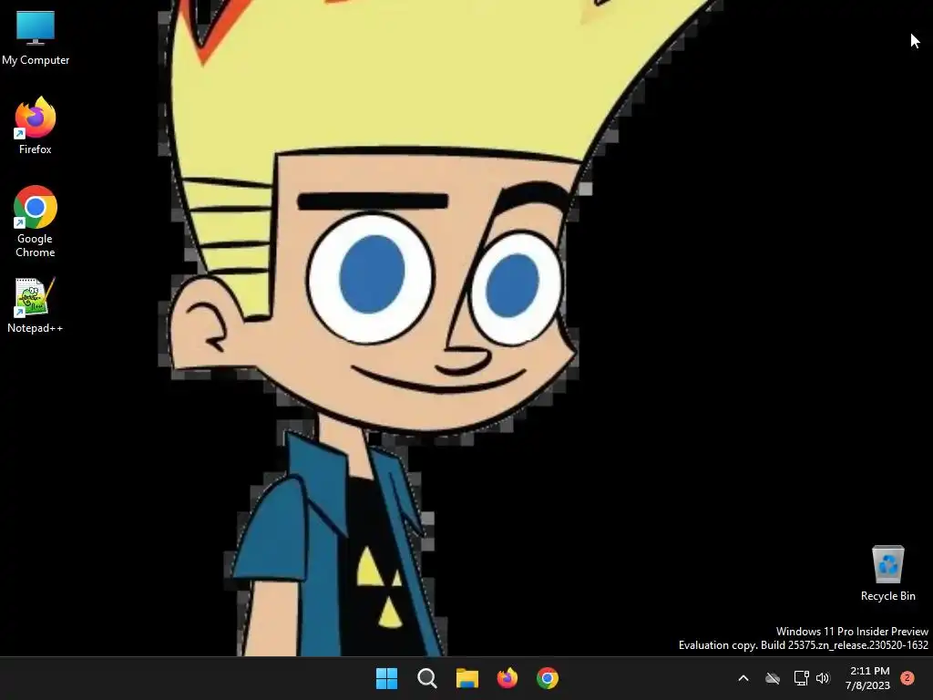
Task: Open the notification badge showing 2
Action: [x=907, y=678]
